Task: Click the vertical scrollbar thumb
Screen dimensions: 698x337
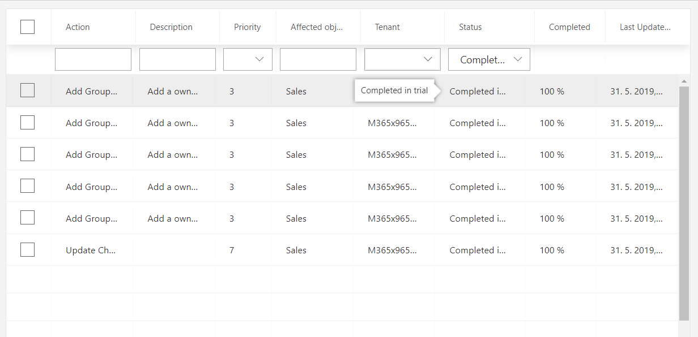Action: [x=684, y=204]
